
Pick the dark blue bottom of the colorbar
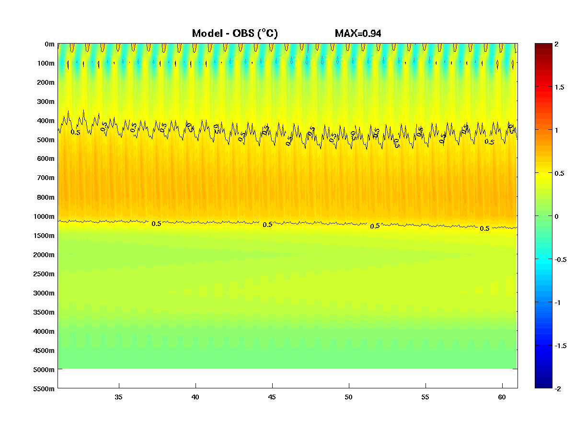pyautogui.click(x=543, y=385)
